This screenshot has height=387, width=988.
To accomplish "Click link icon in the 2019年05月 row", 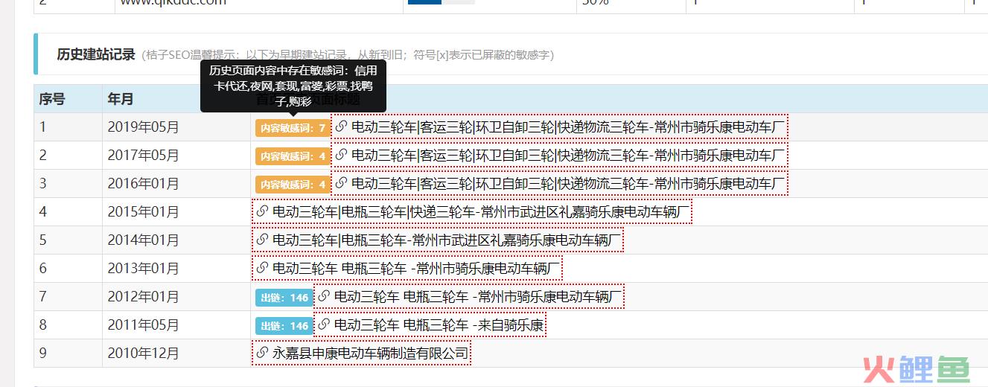I will [x=341, y=127].
